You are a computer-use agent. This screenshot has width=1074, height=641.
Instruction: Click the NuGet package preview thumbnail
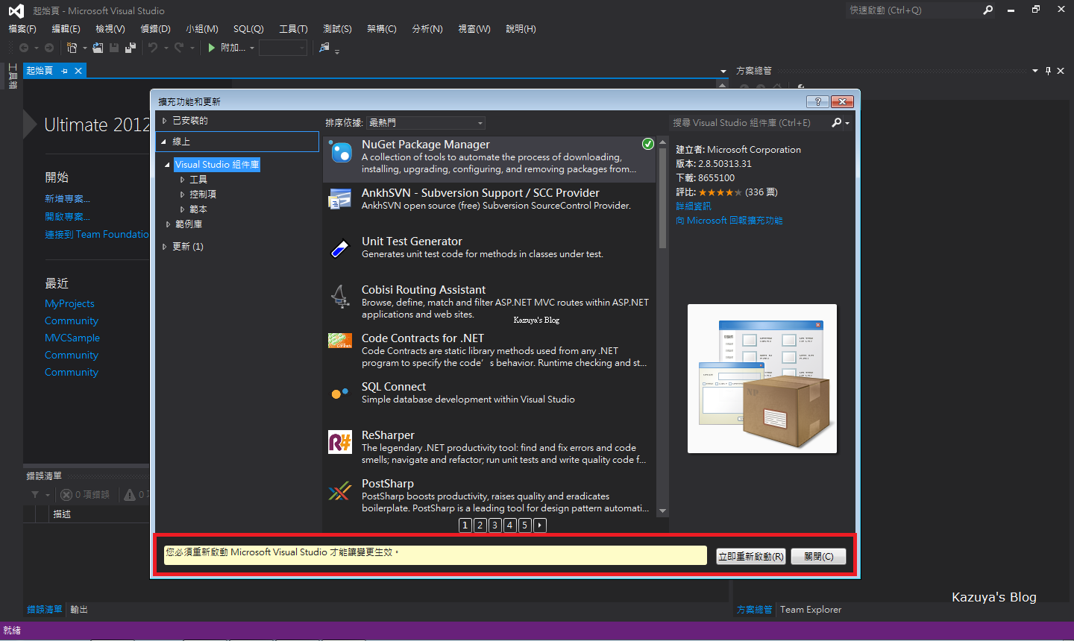pos(762,379)
